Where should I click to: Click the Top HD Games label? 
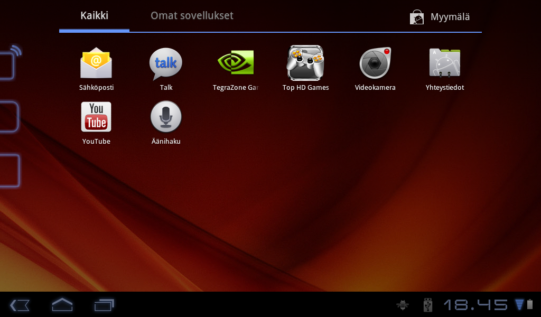click(306, 88)
